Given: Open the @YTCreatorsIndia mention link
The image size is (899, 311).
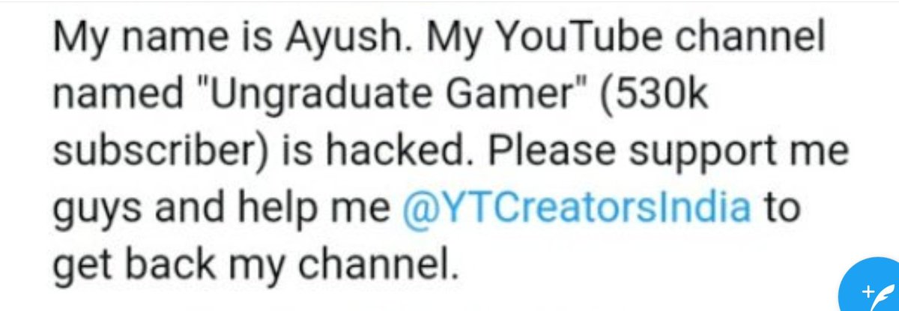Looking at the screenshot, I should [576, 207].
